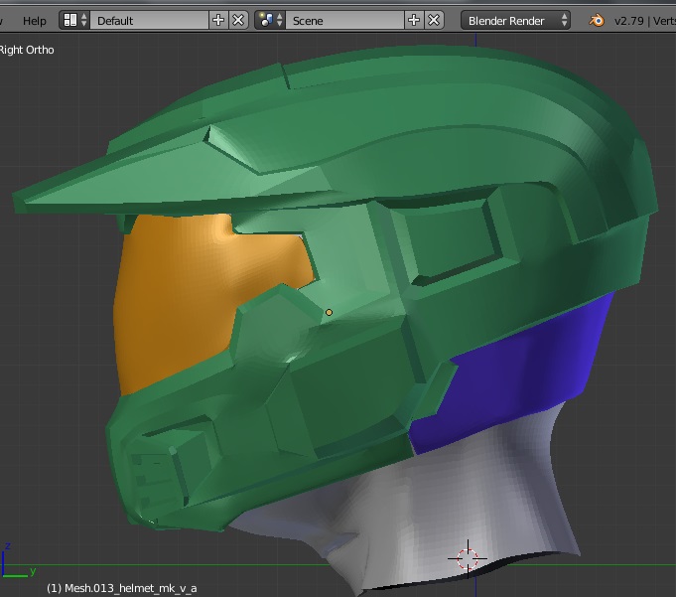676x597 pixels.
Task: Open the Blender Render engine dropdown
Action: point(515,20)
